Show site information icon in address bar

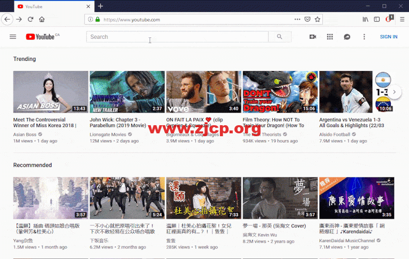pyautogui.click(x=90, y=20)
